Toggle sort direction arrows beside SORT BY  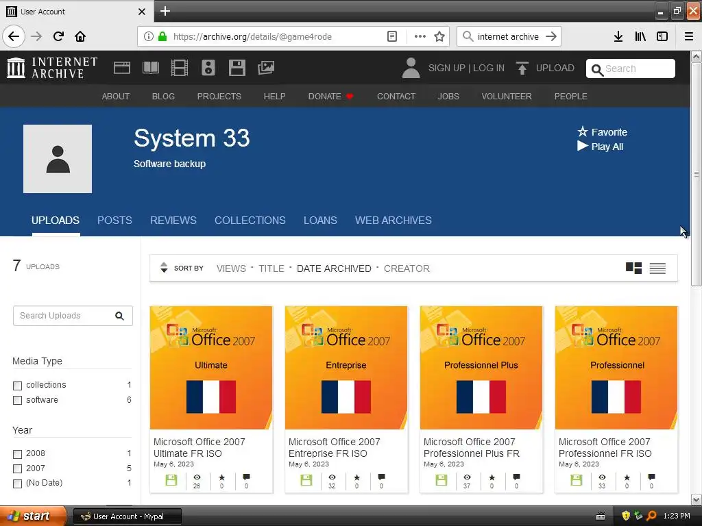[x=164, y=268]
